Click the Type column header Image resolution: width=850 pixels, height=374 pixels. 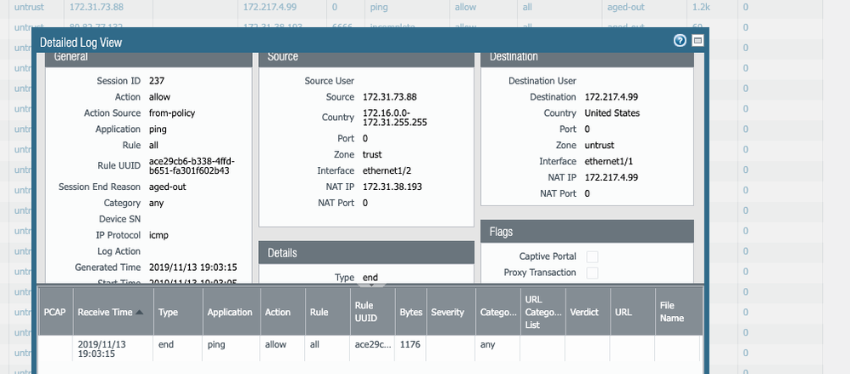click(169, 312)
